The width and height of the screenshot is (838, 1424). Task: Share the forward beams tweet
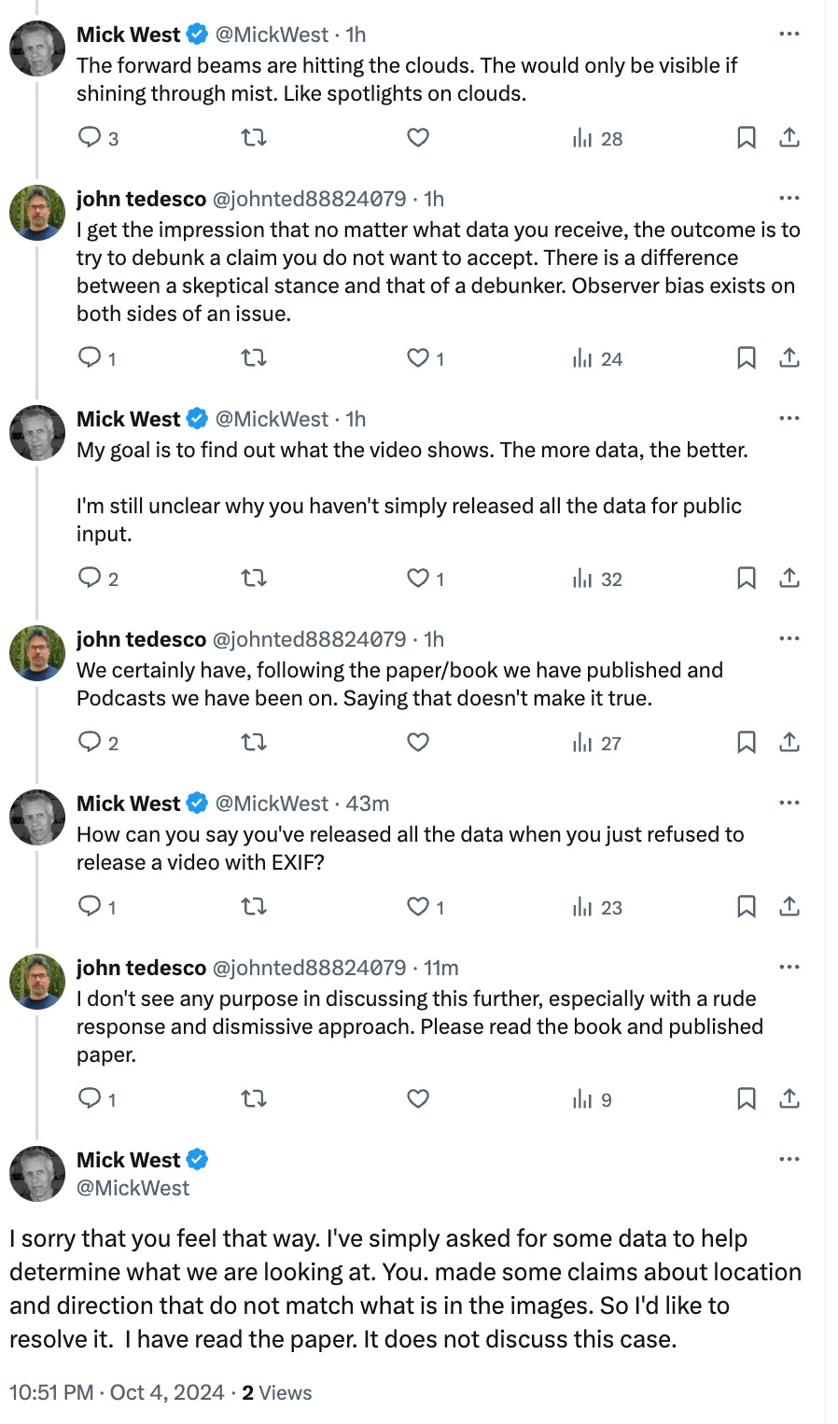789,138
